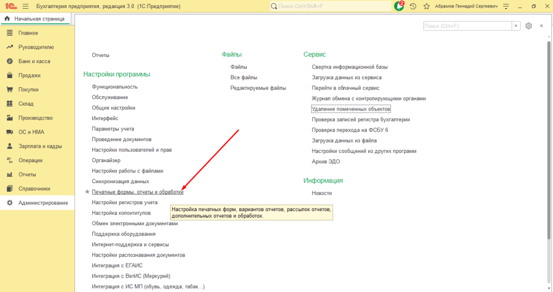Open favorites star in title bar
Image resolution: width=553 pixels, height=292 pixels.
coord(427,6)
